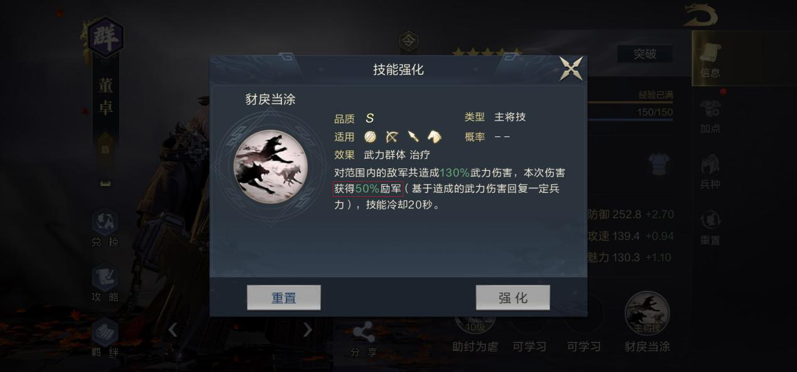Tap the dragon back icon at top right
The height and width of the screenshot is (372, 797).
(701, 14)
